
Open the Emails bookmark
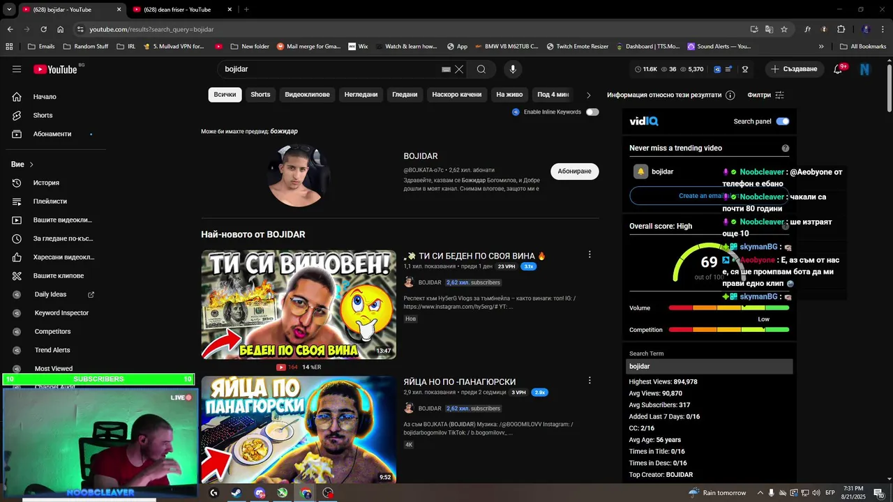pyautogui.click(x=41, y=47)
